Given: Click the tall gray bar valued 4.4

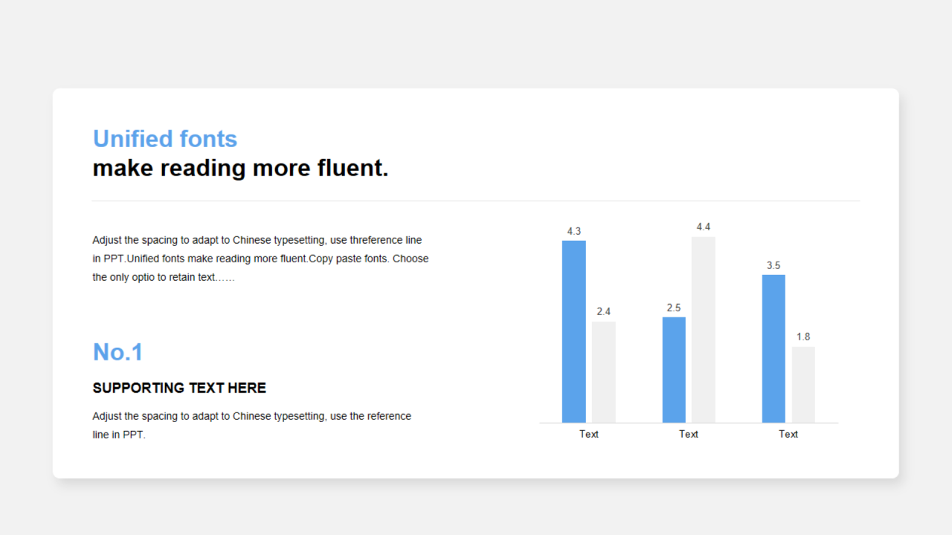Looking at the screenshot, I should (703, 329).
